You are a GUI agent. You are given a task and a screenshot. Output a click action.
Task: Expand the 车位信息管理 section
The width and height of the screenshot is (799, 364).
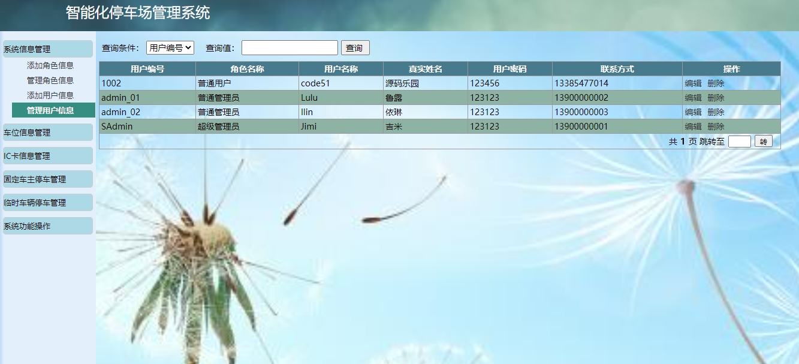pyautogui.click(x=47, y=133)
